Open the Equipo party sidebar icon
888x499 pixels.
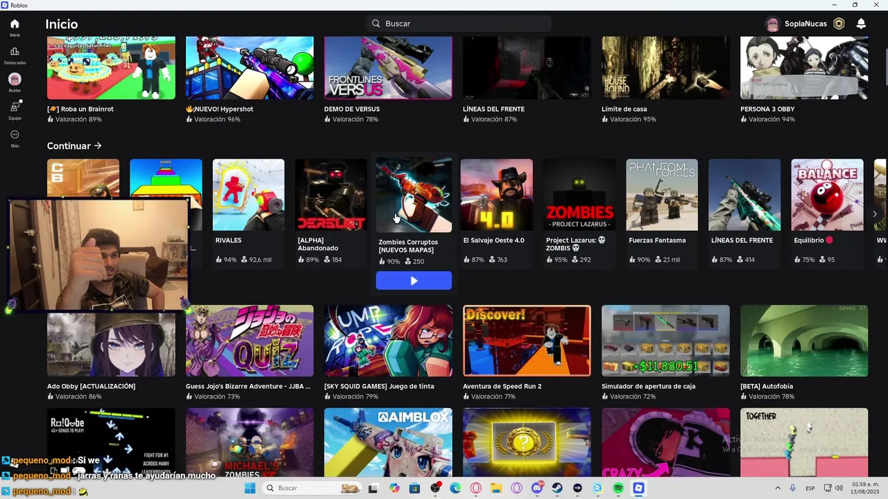[x=15, y=107]
